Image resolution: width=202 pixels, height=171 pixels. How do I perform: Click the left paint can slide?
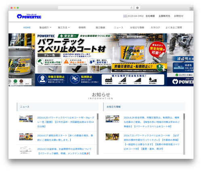(x=22, y=60)
